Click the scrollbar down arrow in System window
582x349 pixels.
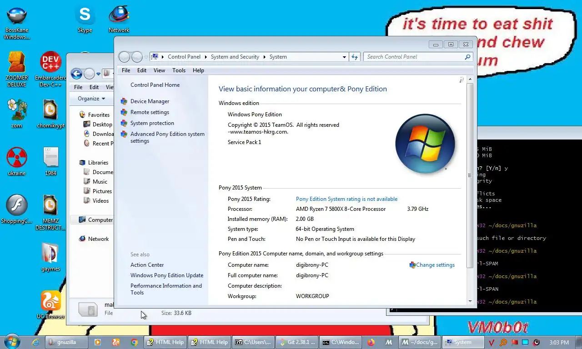tap(470, 301)
